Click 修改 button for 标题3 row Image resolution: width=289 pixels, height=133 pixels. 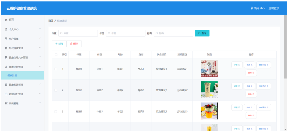coord(249,107)
